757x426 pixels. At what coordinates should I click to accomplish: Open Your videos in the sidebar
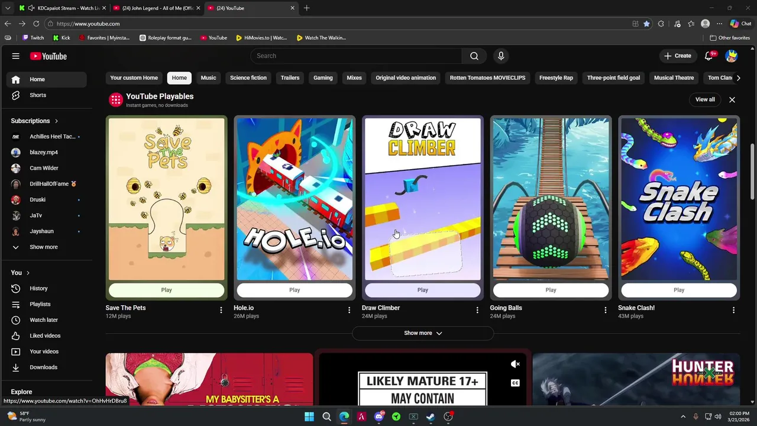pyautogui.click(x=44, y=351)
